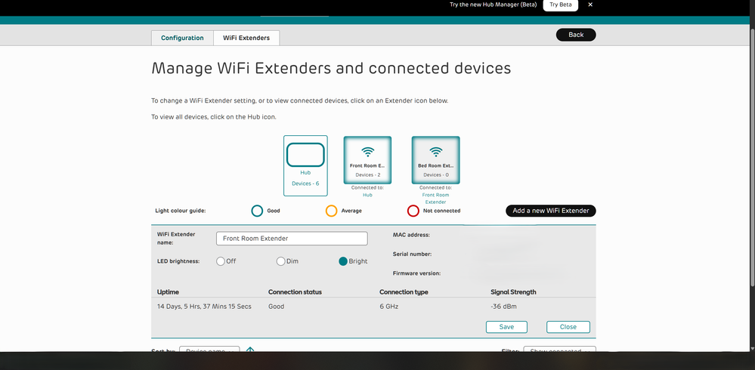
Task: Select the Front Room Extender icon
Action: (367, 160)
